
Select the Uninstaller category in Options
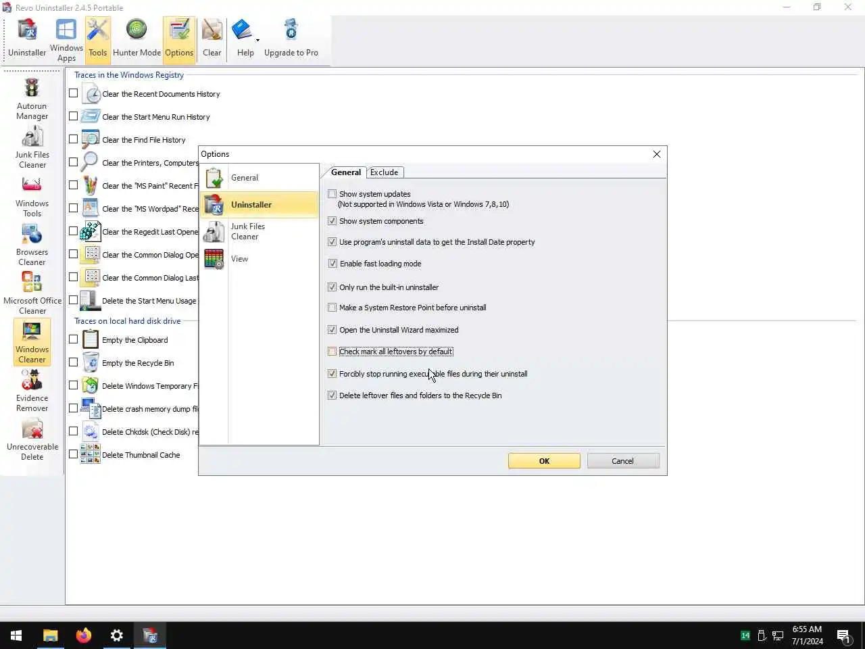tap(259, 204)
